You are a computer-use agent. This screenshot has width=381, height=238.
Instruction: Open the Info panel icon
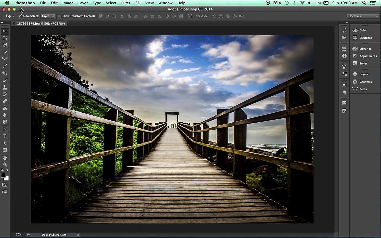pos(344,56)
